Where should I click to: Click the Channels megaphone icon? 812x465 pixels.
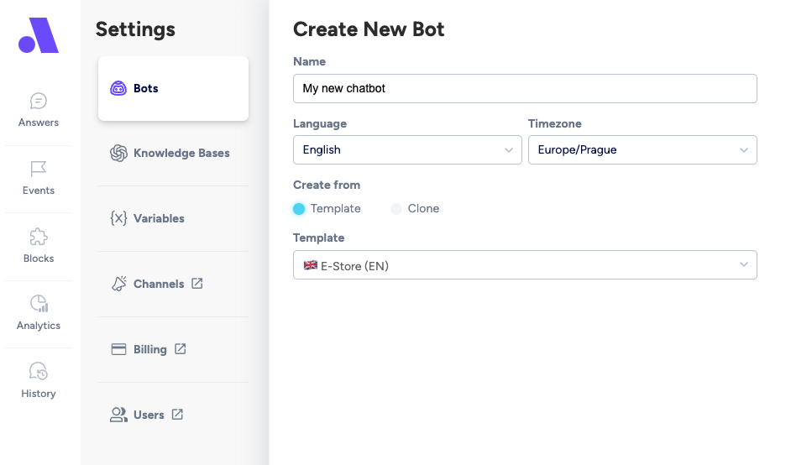118,284
